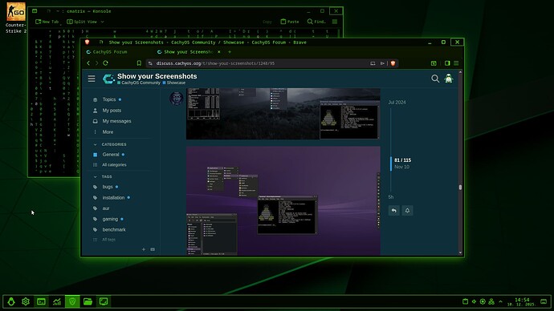Click the Brave address bar URL
Screen dimensions: 554x311
point(215,63)
